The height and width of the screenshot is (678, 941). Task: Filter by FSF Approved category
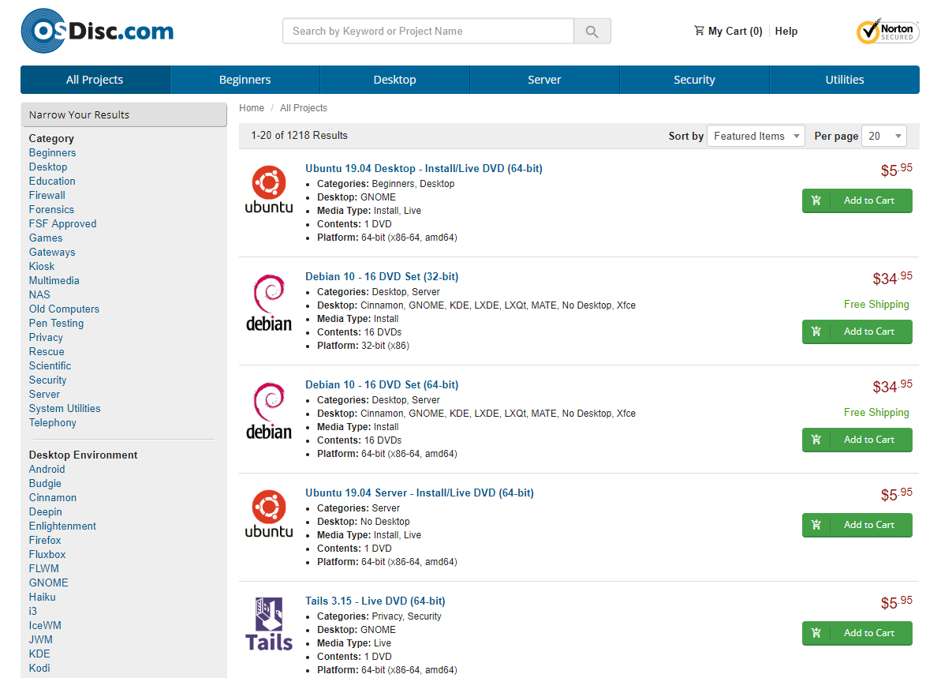62,224
